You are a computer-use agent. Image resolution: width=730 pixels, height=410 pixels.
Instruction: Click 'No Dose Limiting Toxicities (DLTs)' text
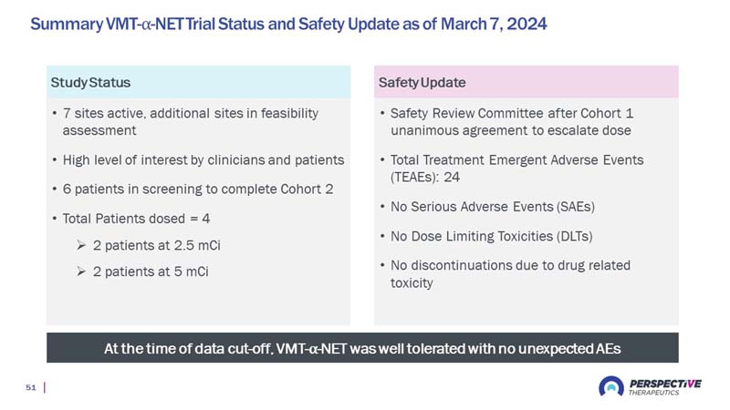click(x=491, y=236)
